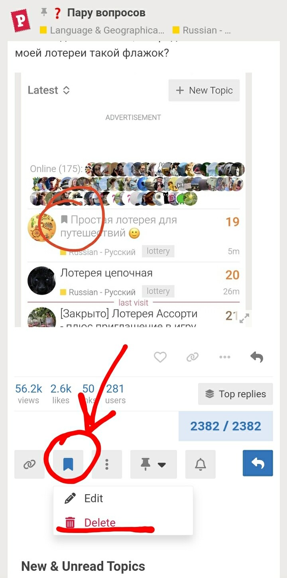Open vertical dots topic admin menu
The image size is (287, 578).
[x=107, y=464]
